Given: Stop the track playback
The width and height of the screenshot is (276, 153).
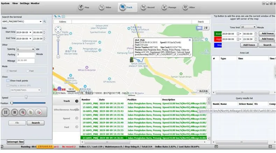Looking at the screenshot, I should (14, 112).
